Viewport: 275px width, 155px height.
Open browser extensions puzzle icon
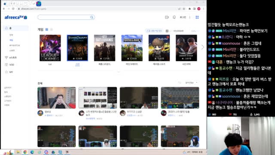pyautogui.click(x=189, y=9)
